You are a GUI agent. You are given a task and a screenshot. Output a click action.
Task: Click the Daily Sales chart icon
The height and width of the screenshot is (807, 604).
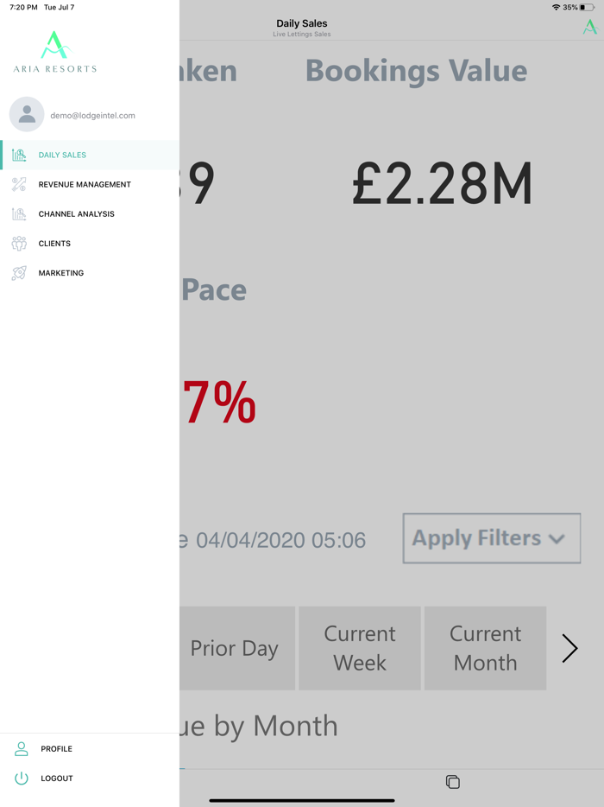pos(19,156)
